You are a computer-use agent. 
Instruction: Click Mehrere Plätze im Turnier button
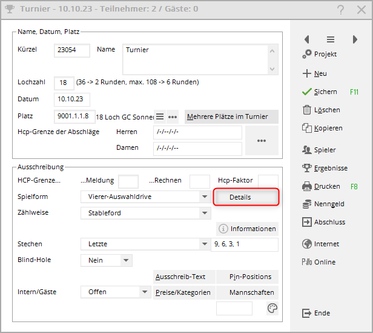(x=231, y=116)
